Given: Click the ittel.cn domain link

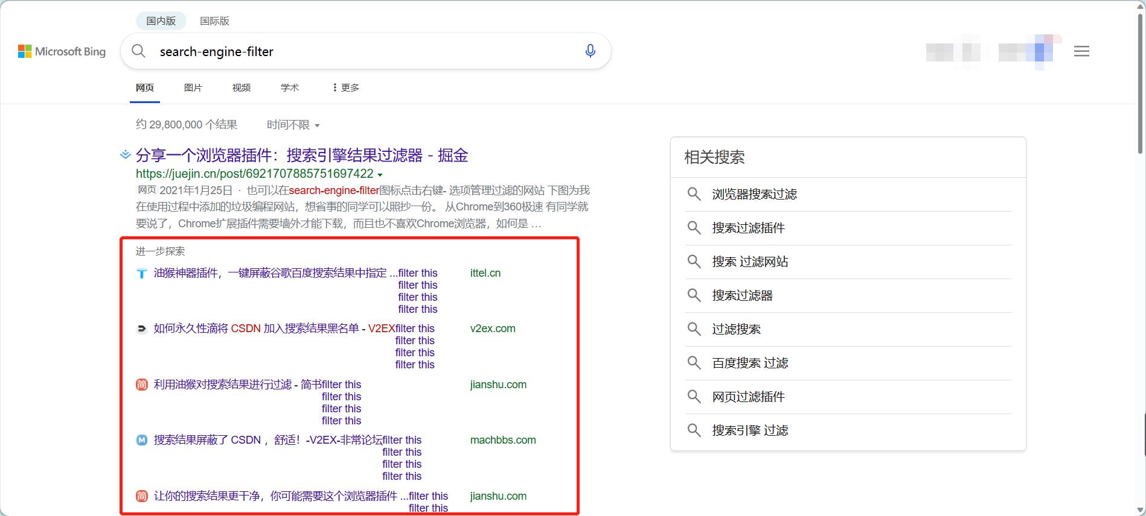Looking at the screenshot, I should pyautogui.click(x=485, y=273).
